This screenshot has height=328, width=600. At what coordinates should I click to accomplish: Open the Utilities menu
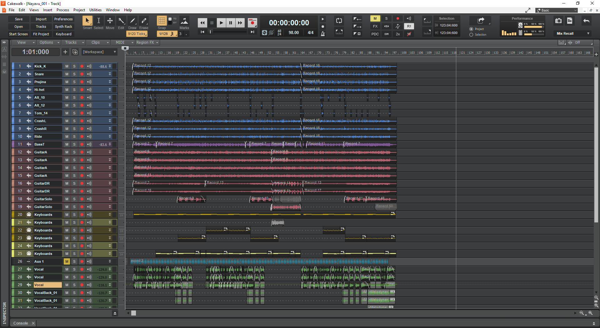95,10
